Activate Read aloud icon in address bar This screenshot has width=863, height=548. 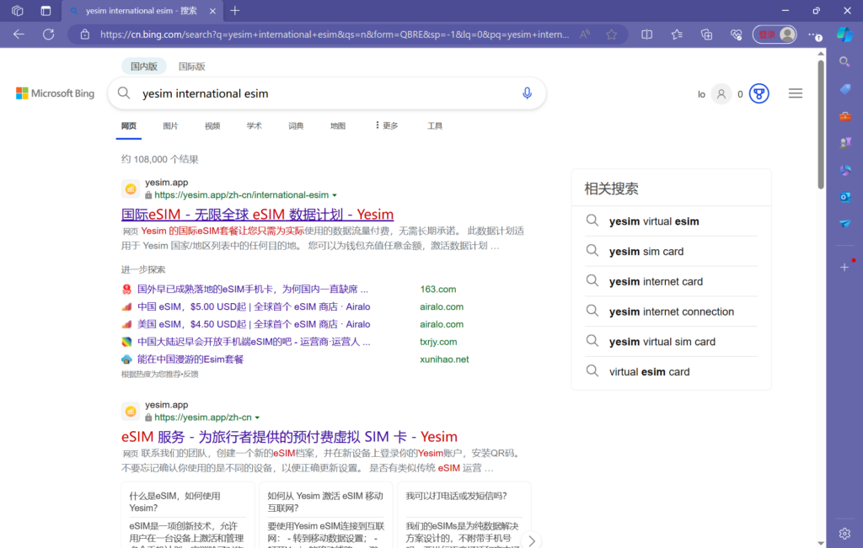(585, 34)
